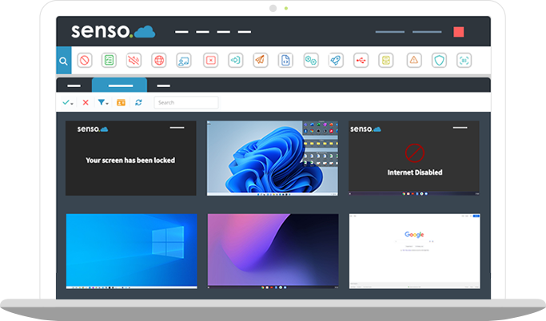Click the orange warning triangle icon
Image resolution: width=546 pixels, height=321 pixels.
coord(414,60)
